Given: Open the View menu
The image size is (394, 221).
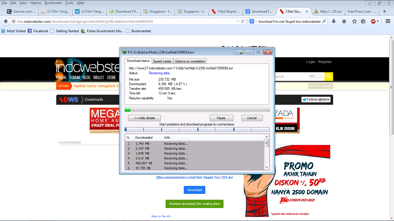Looking at the screenshot, I should click(23, 3).
